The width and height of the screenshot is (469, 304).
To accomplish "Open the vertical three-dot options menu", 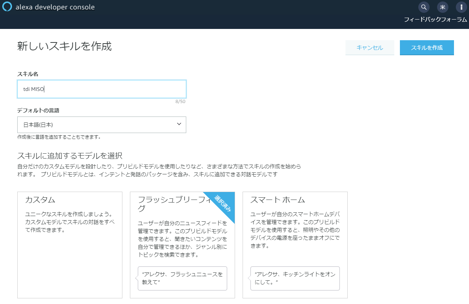I will (x=461, y=7).
